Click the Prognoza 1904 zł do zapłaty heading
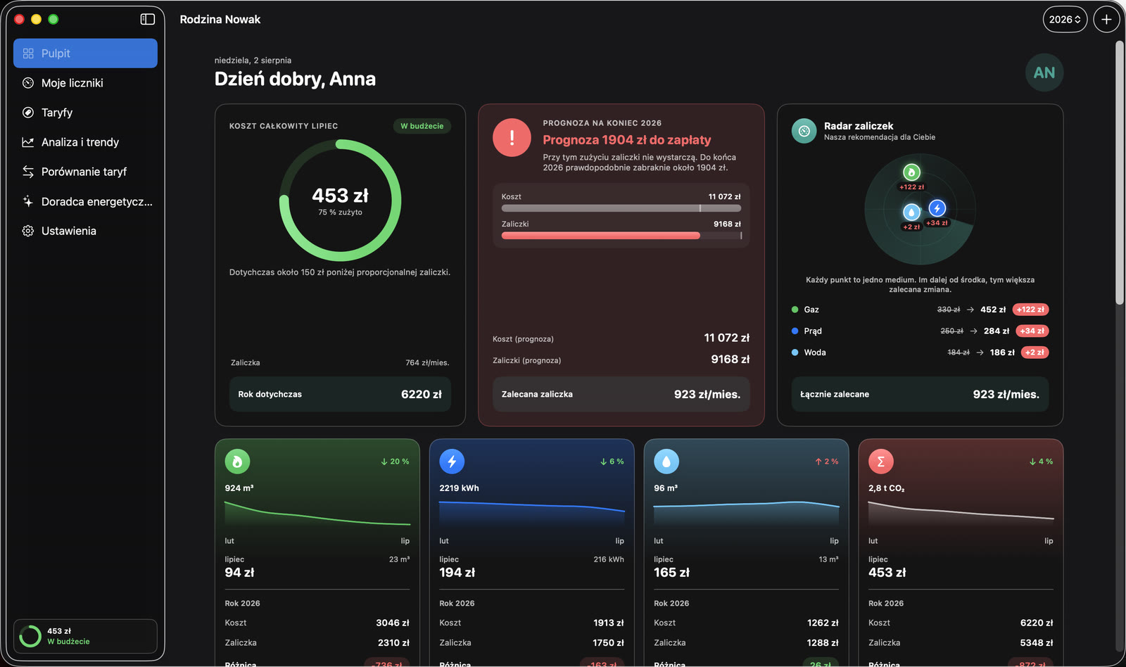Screen dimensions: 1126x667 pos(627,140)
